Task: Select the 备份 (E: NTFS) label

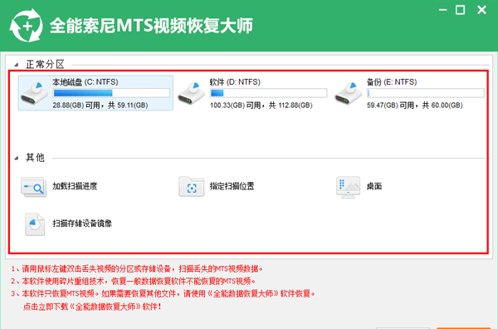Action: (x=392, y=82)
